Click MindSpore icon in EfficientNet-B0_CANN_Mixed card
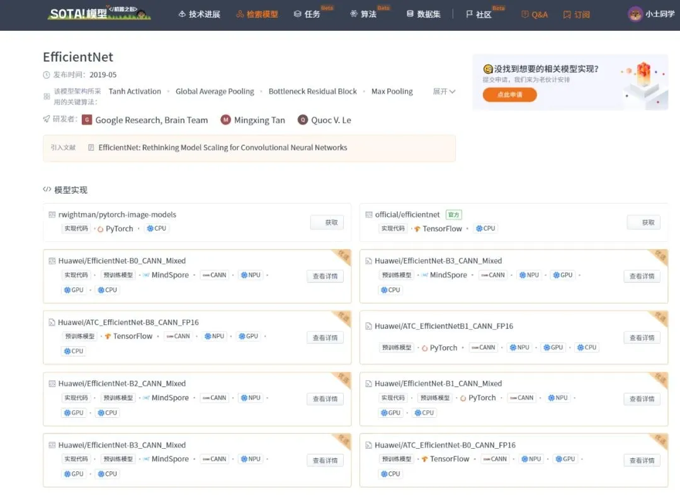Screen dimensions: 680x499 tap(147, 275)
